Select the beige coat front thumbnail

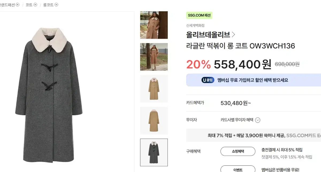154,89
